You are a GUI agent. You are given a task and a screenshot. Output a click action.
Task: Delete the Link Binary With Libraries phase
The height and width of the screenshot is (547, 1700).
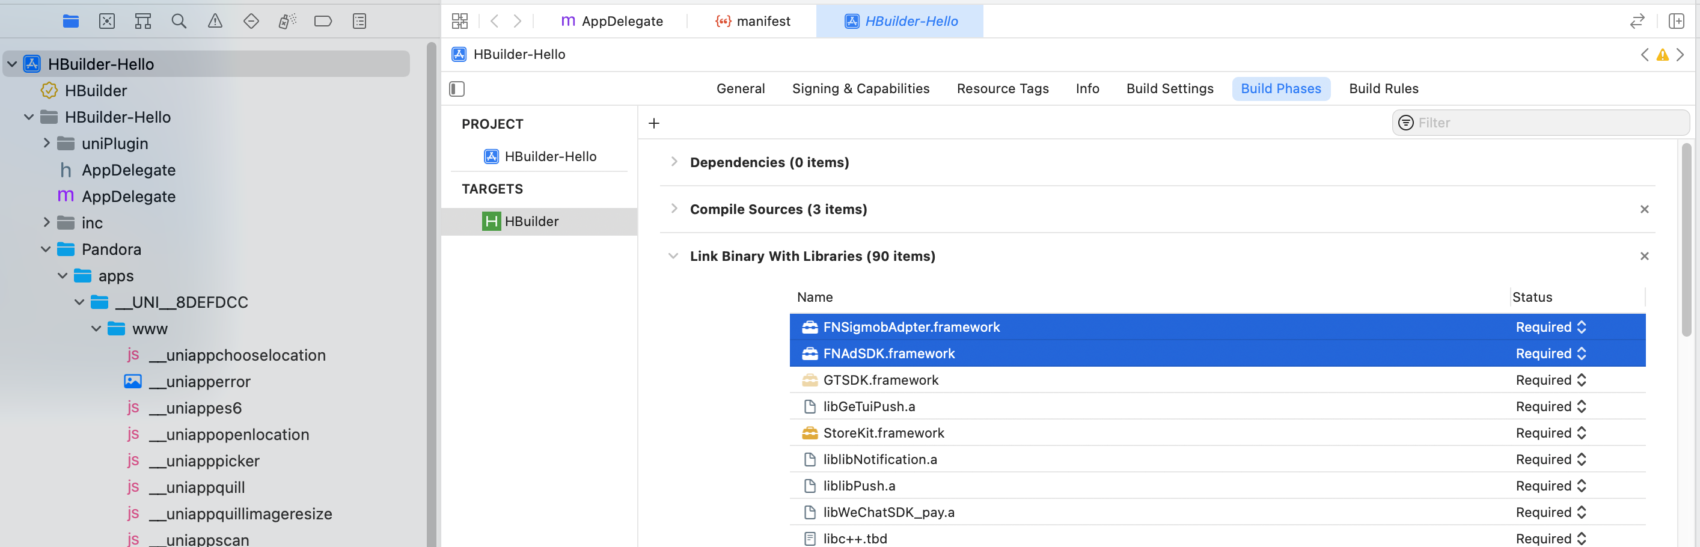(x=1644, y=256)
